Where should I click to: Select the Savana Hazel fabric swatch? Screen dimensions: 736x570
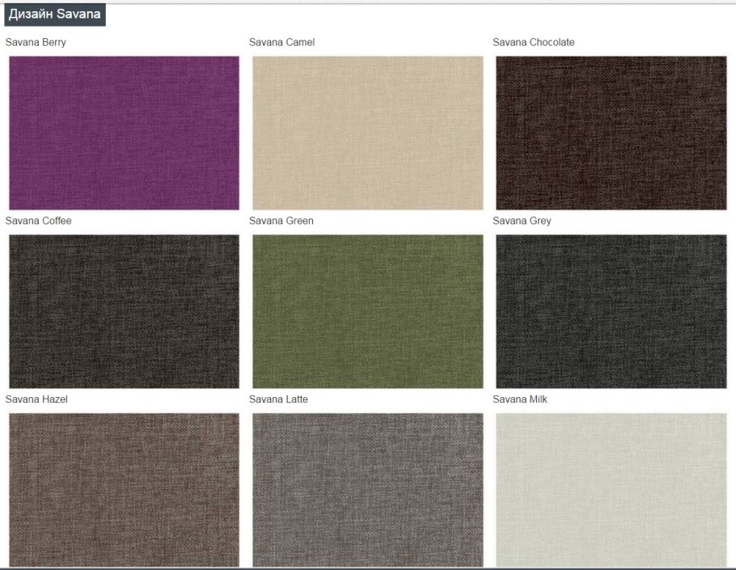tap(124, 490)
